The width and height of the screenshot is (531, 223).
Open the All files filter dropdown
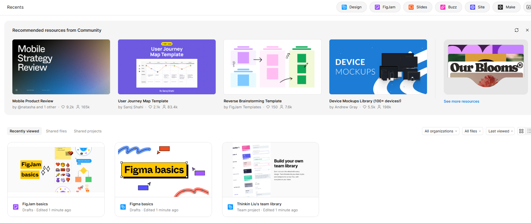pyautogui.click(x=472, y=131)
